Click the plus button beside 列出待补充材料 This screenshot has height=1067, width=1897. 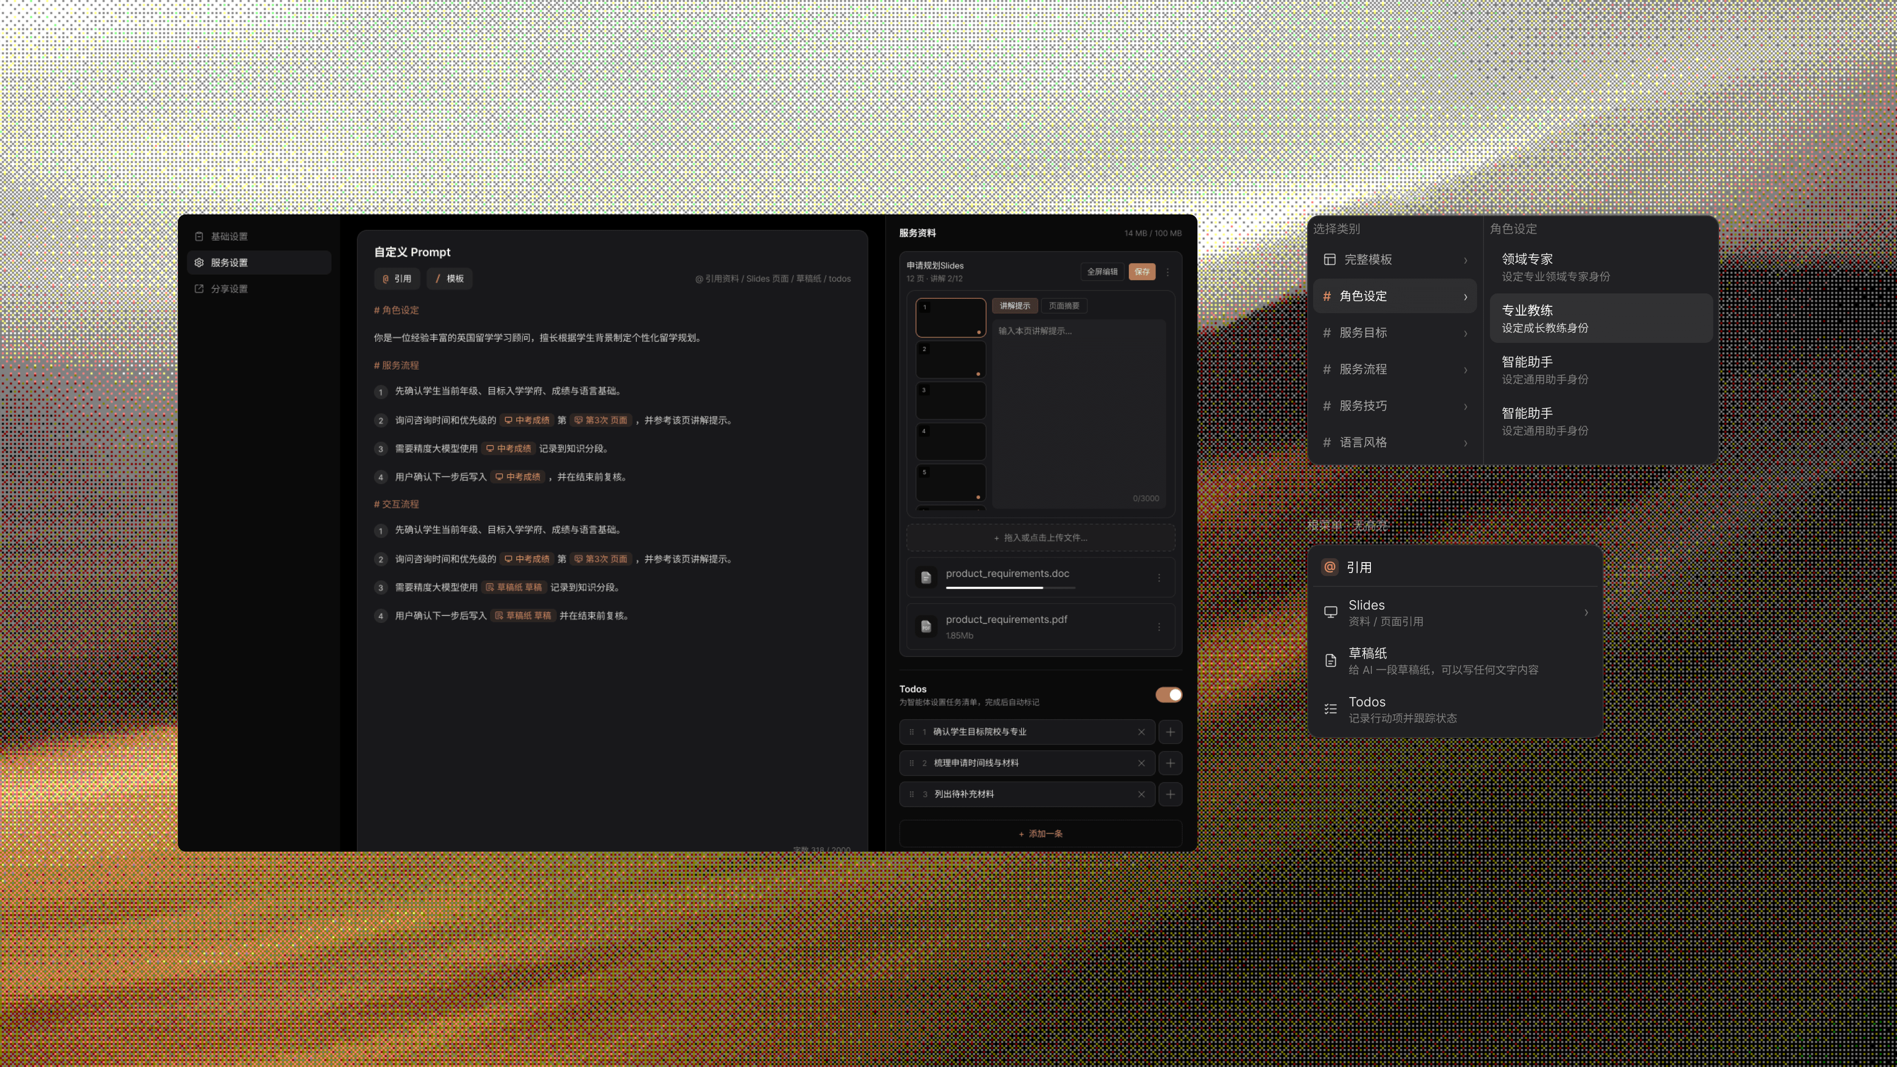(x=1170, y=794)
